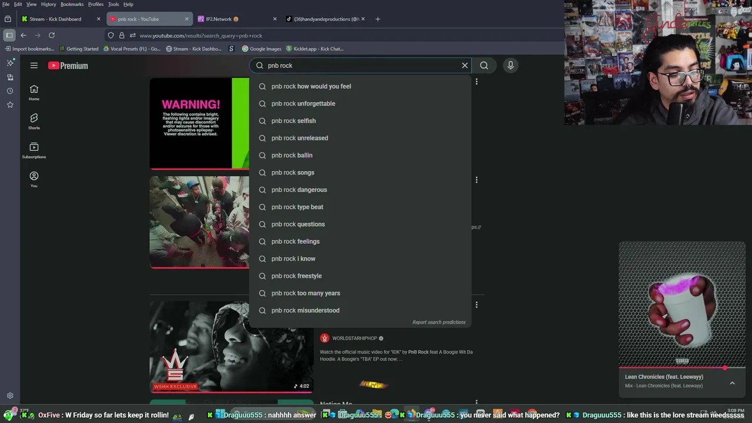Click the forward navigation arrow
Image resolution: width=752 pixels, height=423 pixels.
(x=38, y=35)
